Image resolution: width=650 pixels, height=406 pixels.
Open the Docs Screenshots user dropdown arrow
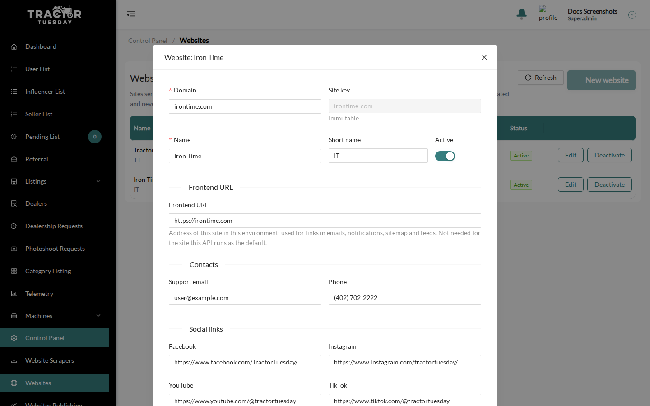click(632, 15)
